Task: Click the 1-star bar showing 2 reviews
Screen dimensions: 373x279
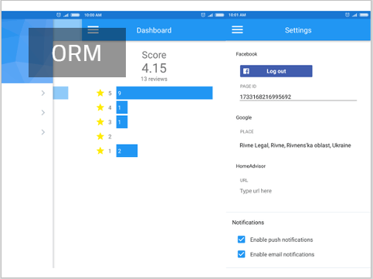Action: click(x=127, y=151)
